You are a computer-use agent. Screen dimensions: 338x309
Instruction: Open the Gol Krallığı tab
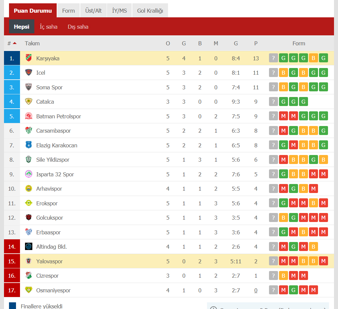pyautogui.click(x=150, y=11)
